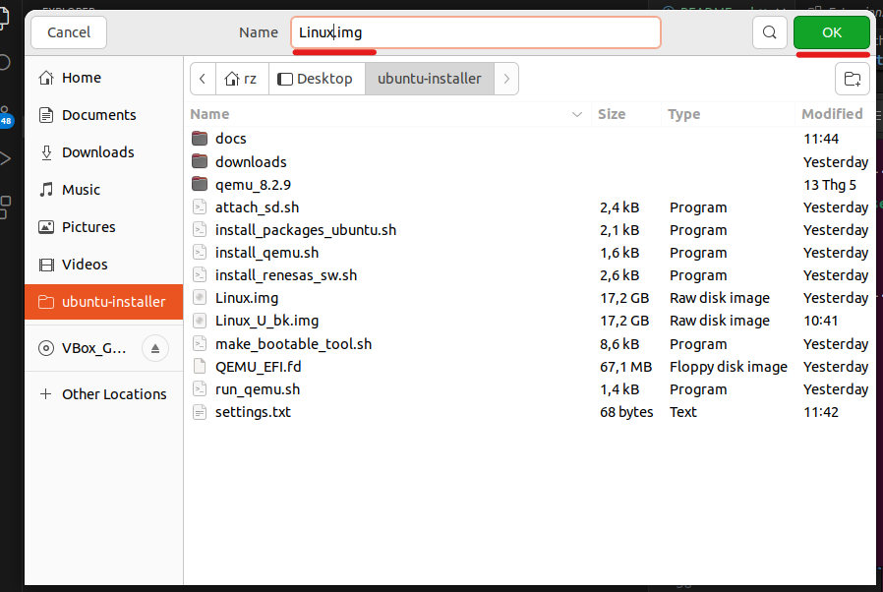This screenshot has height=592, width=883.
Task: Navigate back with left chevron in path bar
Action: 203,79
